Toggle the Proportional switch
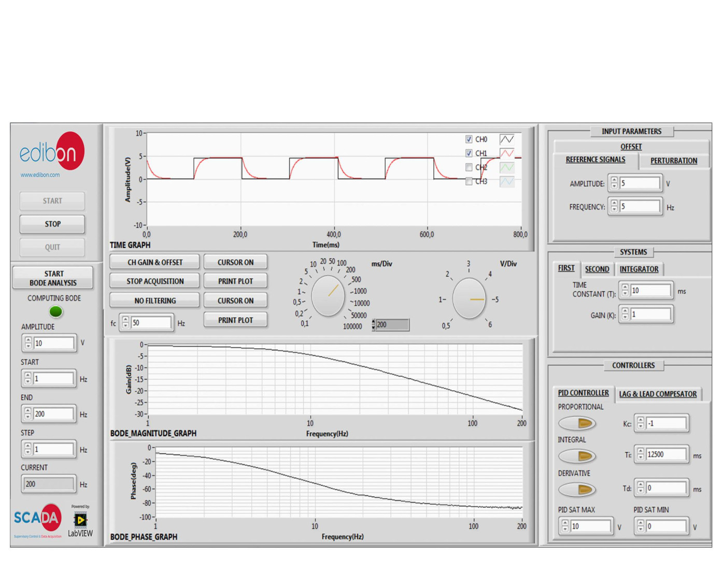This screenshot has height=583, width=722. [577, 423]
